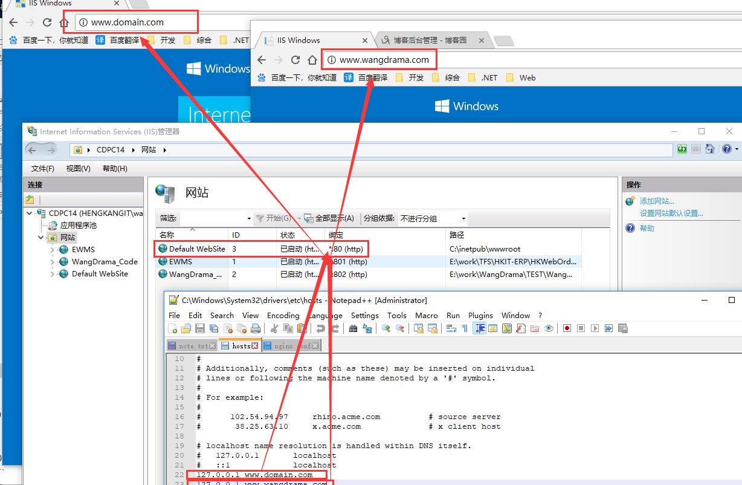Viewport: 742px width, 485px height.
Task: Expand Default WebSite node in tree
Action: (53, 273)
